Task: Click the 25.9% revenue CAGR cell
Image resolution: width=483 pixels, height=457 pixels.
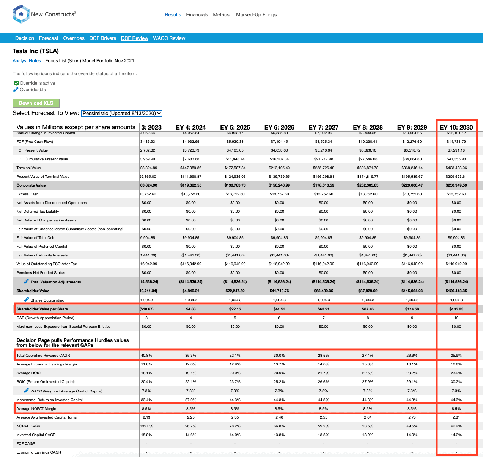Action: click(x=456, y=356)
